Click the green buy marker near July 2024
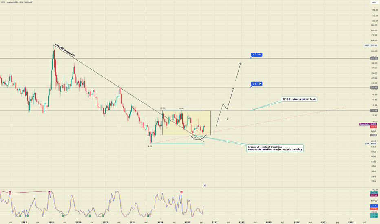 pyautogui.click(x=148, y=215)
